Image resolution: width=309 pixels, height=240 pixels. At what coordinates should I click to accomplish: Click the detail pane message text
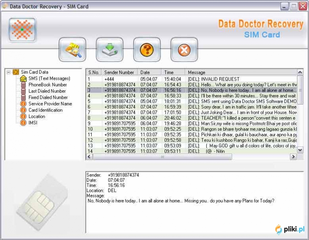[x=181, y=201]
